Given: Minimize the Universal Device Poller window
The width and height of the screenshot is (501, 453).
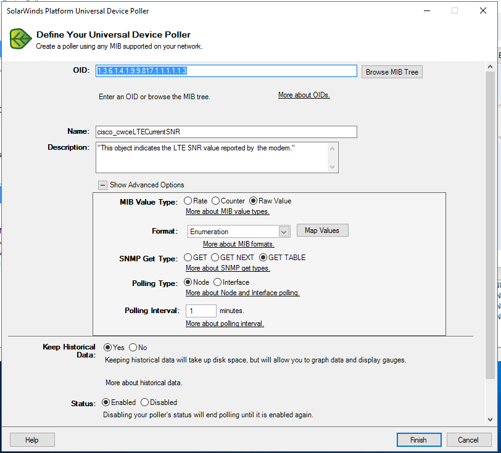Looking at the screenshot, I should 427,10.
